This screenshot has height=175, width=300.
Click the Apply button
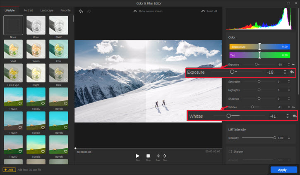tap(283, 169)
